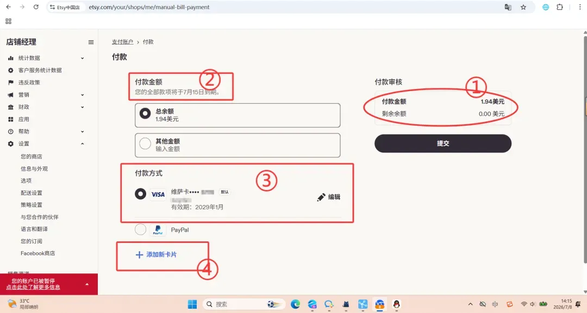Viewport: 587px width, 313px height.
Task: Open Facebook商店 settings
Action: tap(38, 253)
